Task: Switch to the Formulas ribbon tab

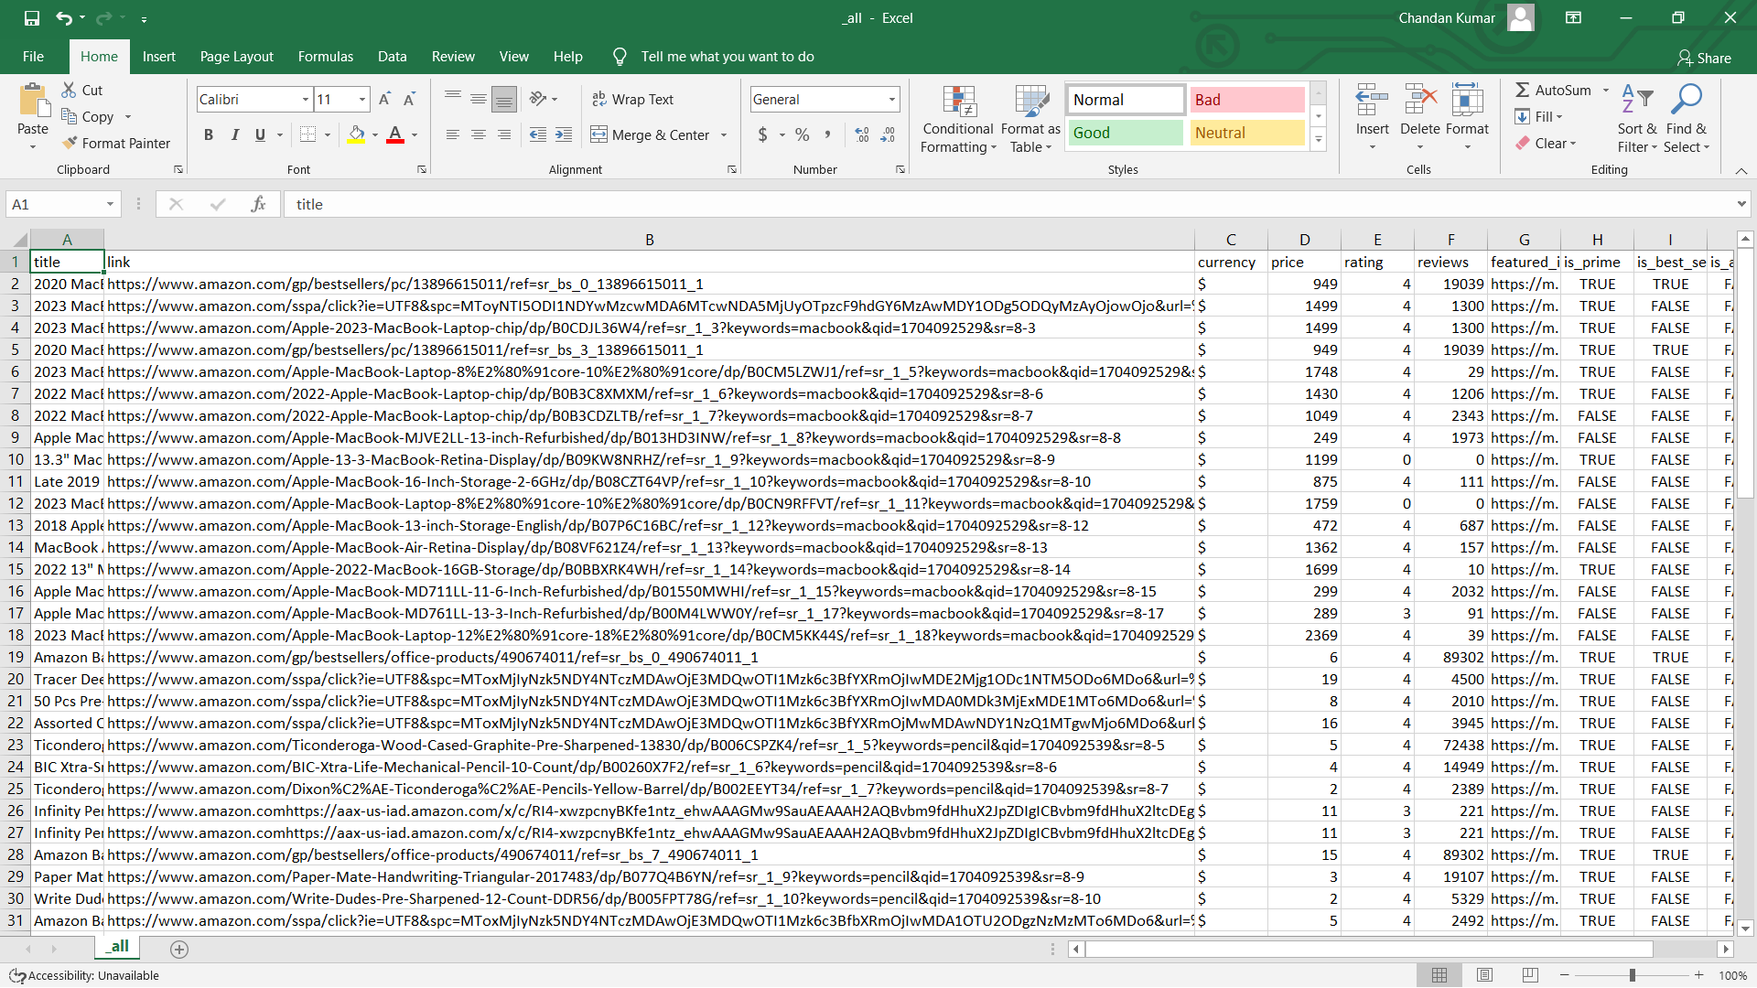Action: tap(325, 56)
